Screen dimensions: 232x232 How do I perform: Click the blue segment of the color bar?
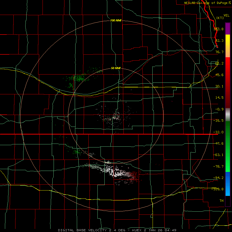pos(228,184)
